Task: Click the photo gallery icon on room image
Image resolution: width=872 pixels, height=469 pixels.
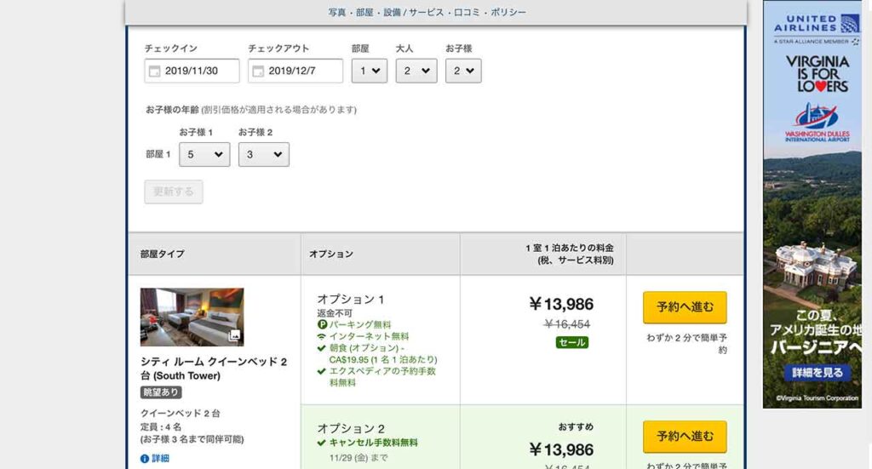Action: click(234, 336)
